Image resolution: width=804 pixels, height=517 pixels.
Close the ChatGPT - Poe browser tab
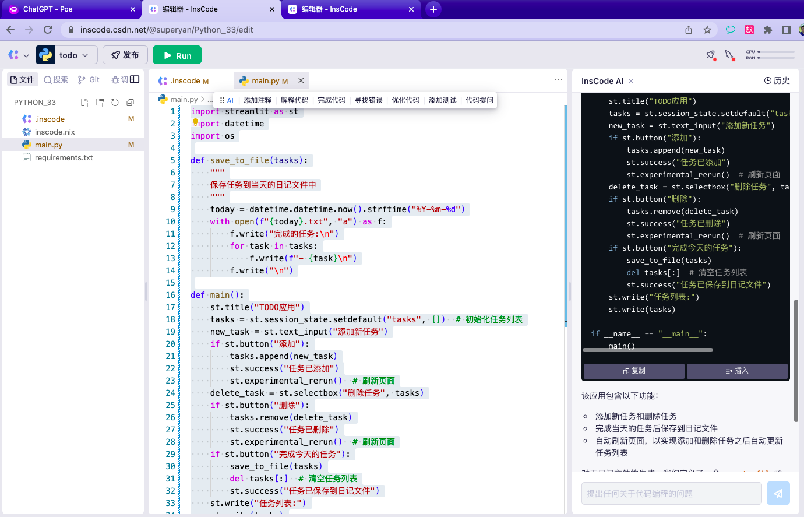[133, 9]
